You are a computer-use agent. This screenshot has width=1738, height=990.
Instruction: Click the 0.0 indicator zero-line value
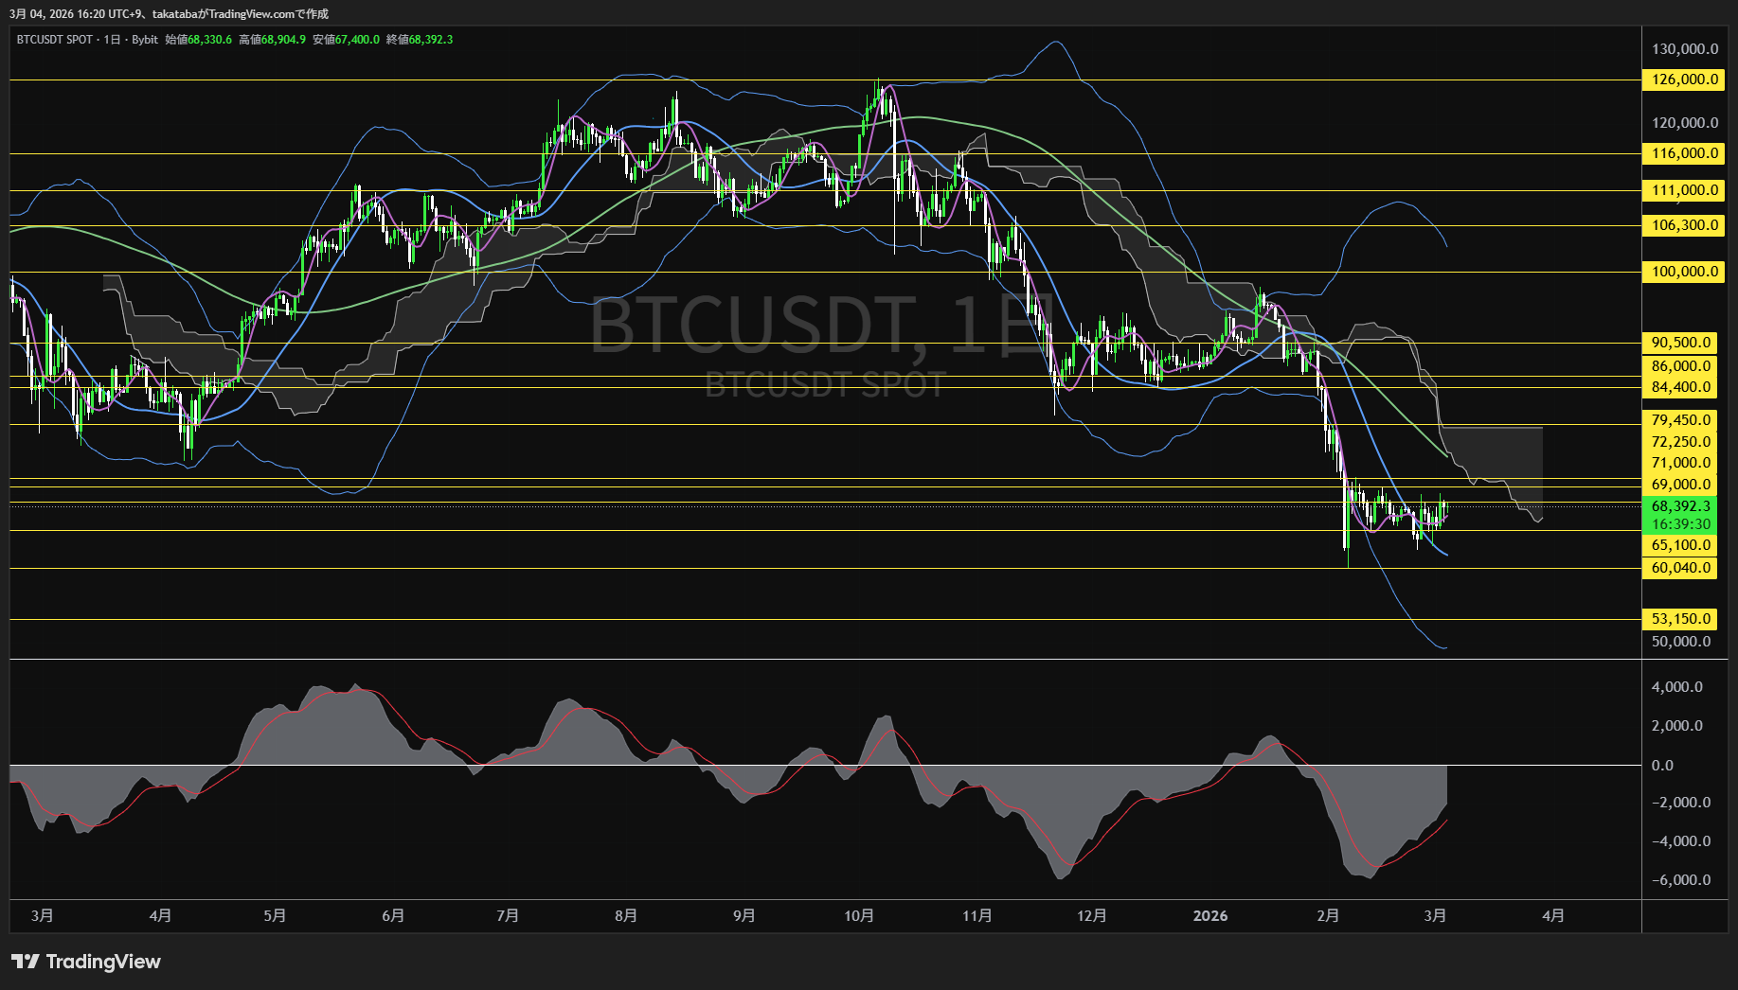click(1662, 766)
